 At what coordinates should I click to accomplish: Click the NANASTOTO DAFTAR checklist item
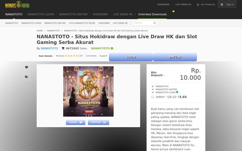(166, 89)
